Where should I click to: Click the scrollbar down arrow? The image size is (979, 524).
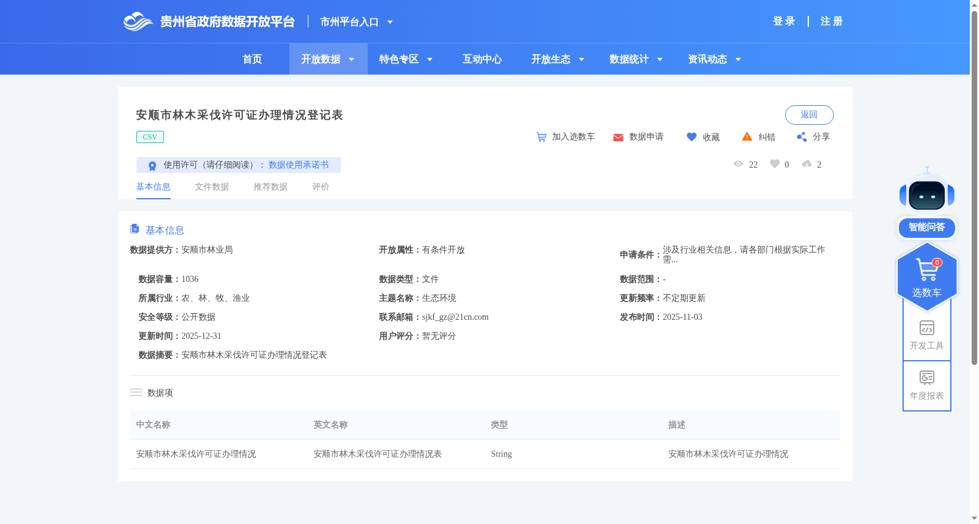974,518
